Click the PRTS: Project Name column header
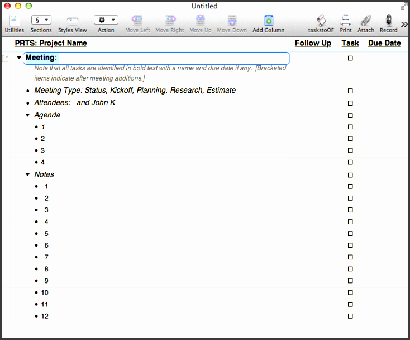The height and width of the screenshot is (340, 410). click(51, 43)
